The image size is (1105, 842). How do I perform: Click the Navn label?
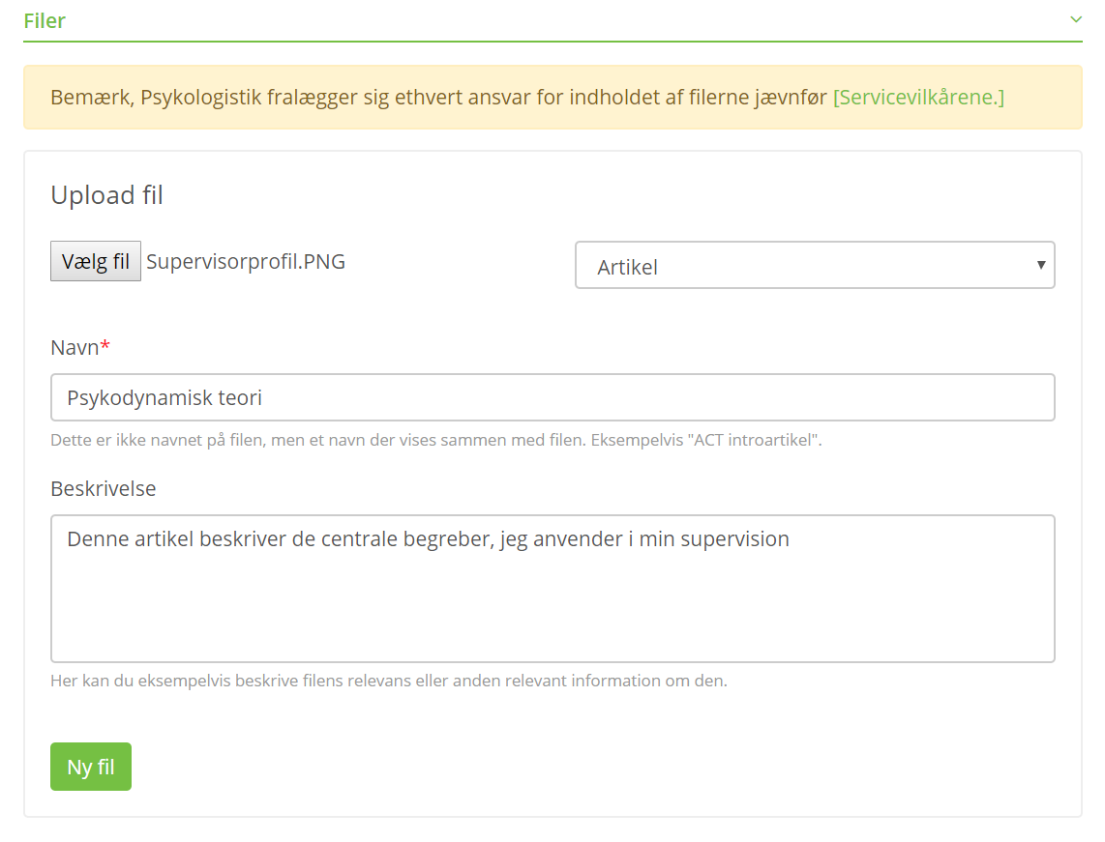click(75, 347)
